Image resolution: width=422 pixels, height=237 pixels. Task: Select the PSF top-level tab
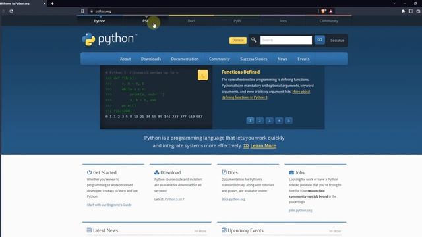pos(146,21)
